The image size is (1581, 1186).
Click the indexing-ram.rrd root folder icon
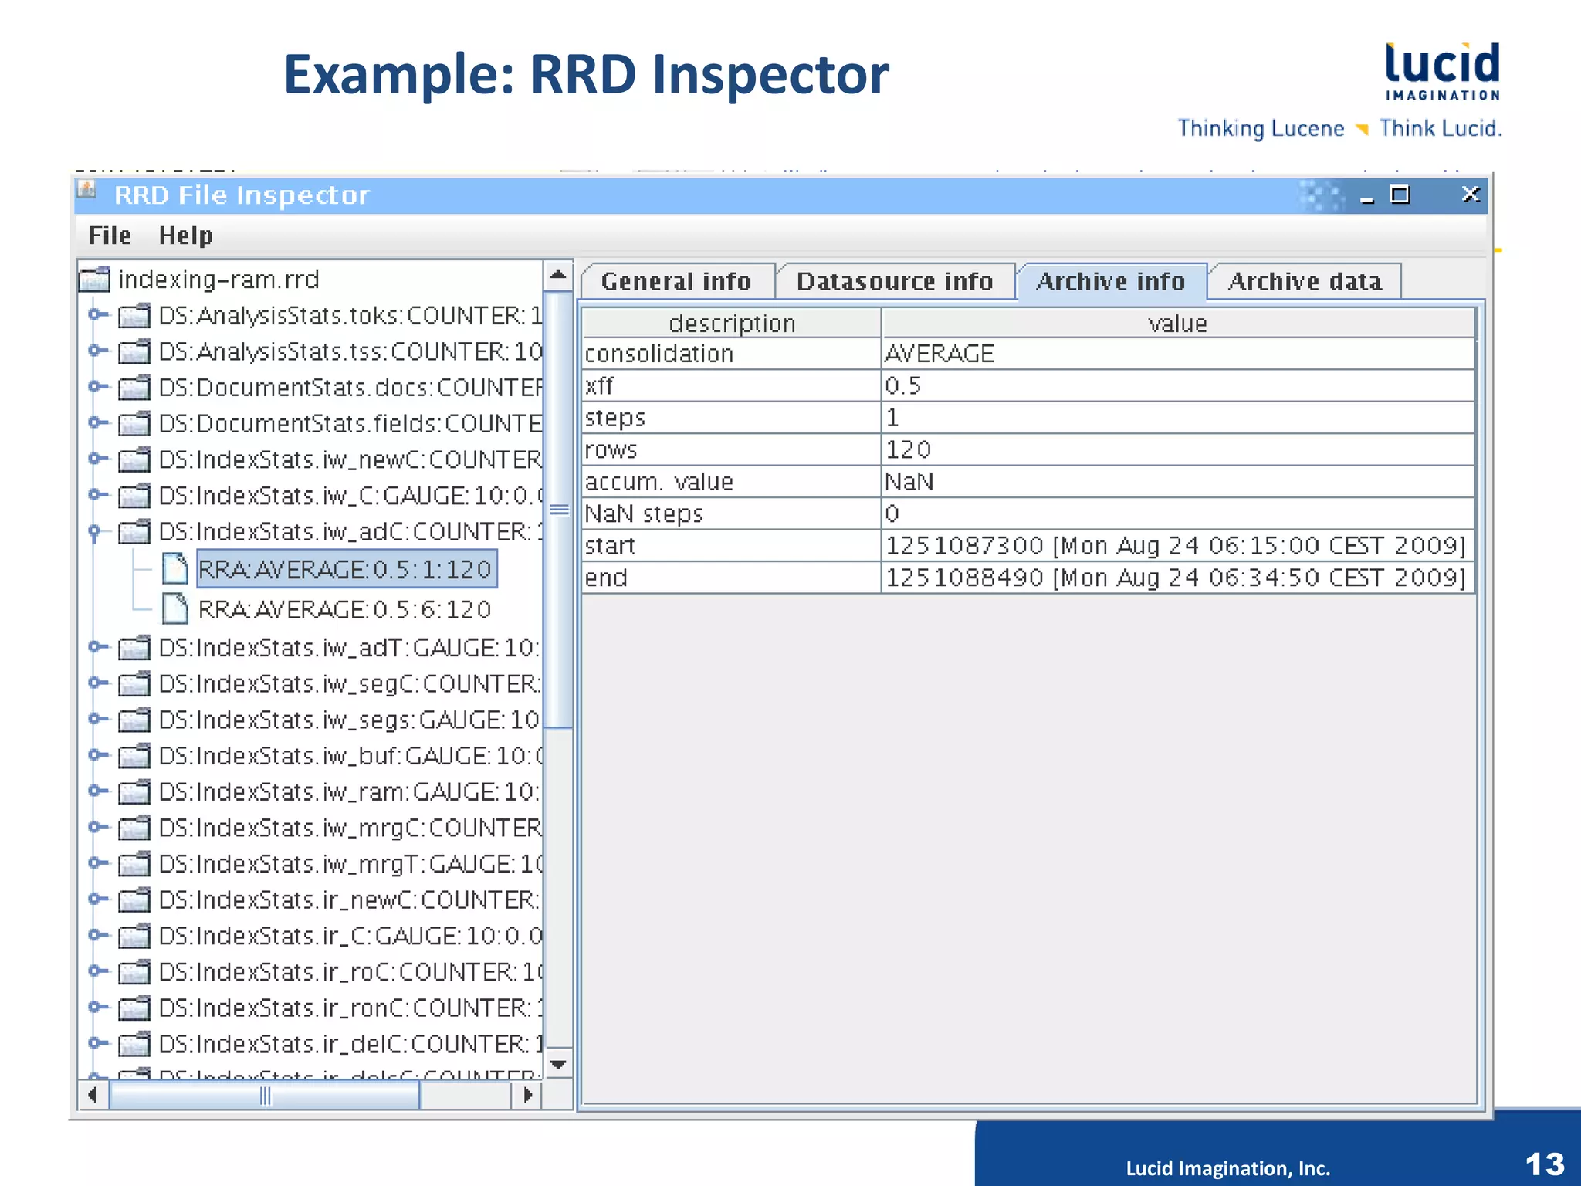click(x=95, y=280)
